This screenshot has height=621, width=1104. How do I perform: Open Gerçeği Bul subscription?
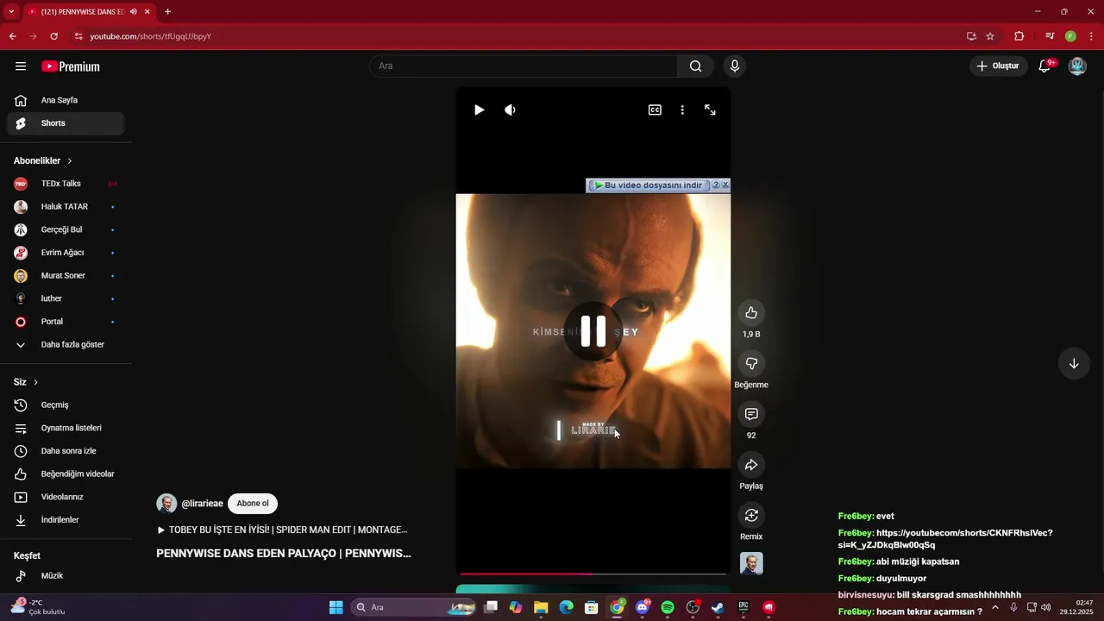click(66, 229)
